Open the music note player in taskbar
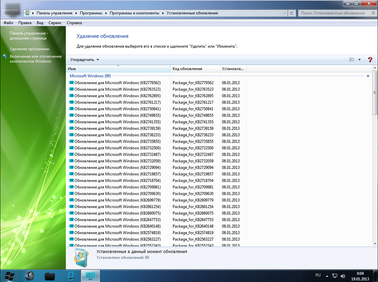 click(x=70, y=276)
